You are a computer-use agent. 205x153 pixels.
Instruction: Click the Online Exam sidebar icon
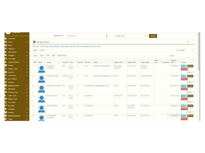(6, 95)
